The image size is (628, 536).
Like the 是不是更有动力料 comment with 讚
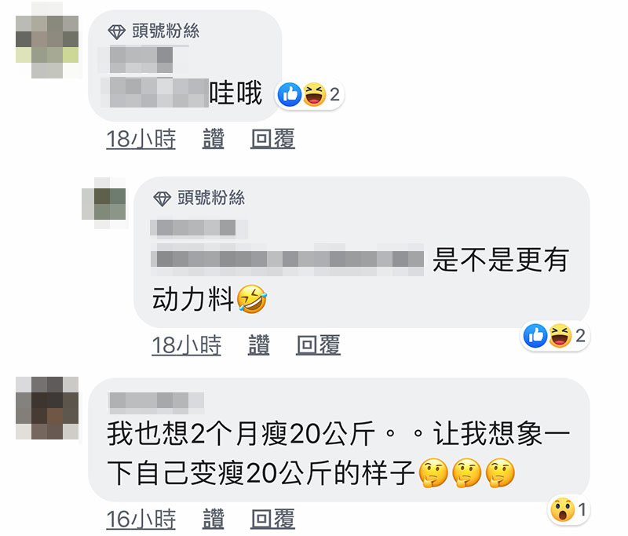point(259,345)
